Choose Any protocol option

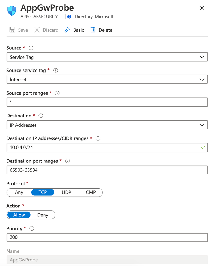pyautogui.click(x=19, y=192)
